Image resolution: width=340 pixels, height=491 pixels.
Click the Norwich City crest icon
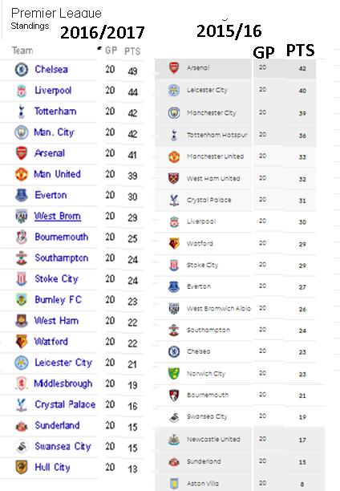point(174,373)
